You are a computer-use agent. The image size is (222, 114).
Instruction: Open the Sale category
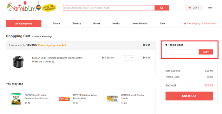click(x=162, y=23)
